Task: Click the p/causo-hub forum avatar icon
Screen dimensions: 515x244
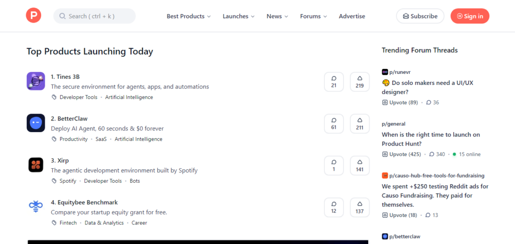Action: click(x=385, y=176)
